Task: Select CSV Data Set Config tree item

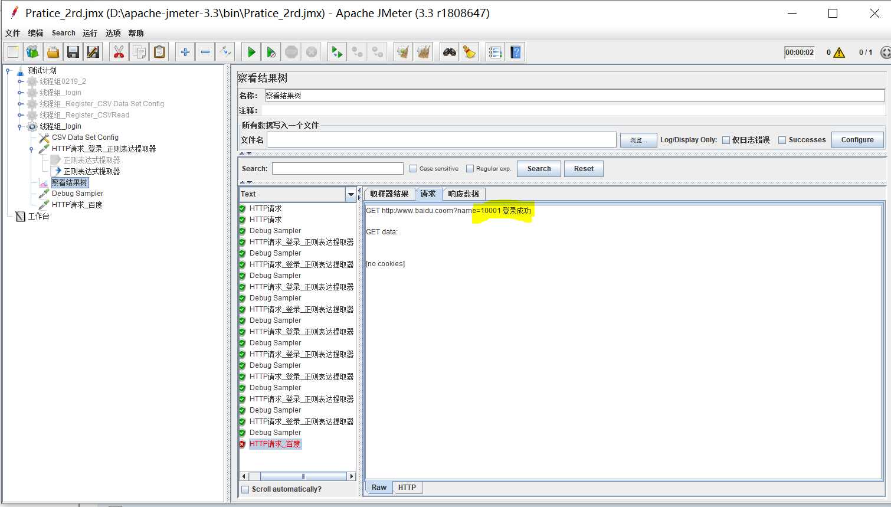Action: 85,138
